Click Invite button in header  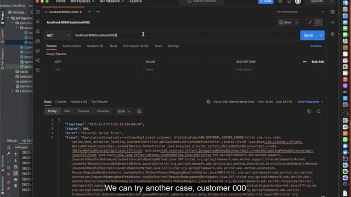(265, 2)
